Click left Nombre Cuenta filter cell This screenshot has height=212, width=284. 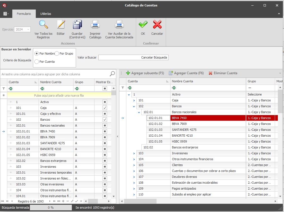(x=56, y=88)
